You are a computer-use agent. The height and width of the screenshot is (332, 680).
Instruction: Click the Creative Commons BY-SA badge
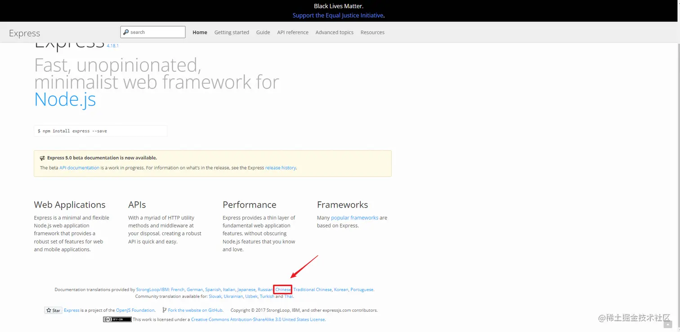(x=117, y=320)
